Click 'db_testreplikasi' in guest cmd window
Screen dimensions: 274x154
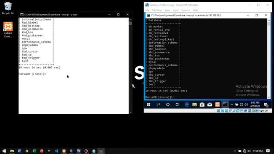point(161,39)
